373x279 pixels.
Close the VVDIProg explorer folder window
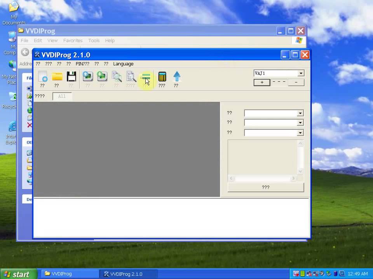pos(301,31)
